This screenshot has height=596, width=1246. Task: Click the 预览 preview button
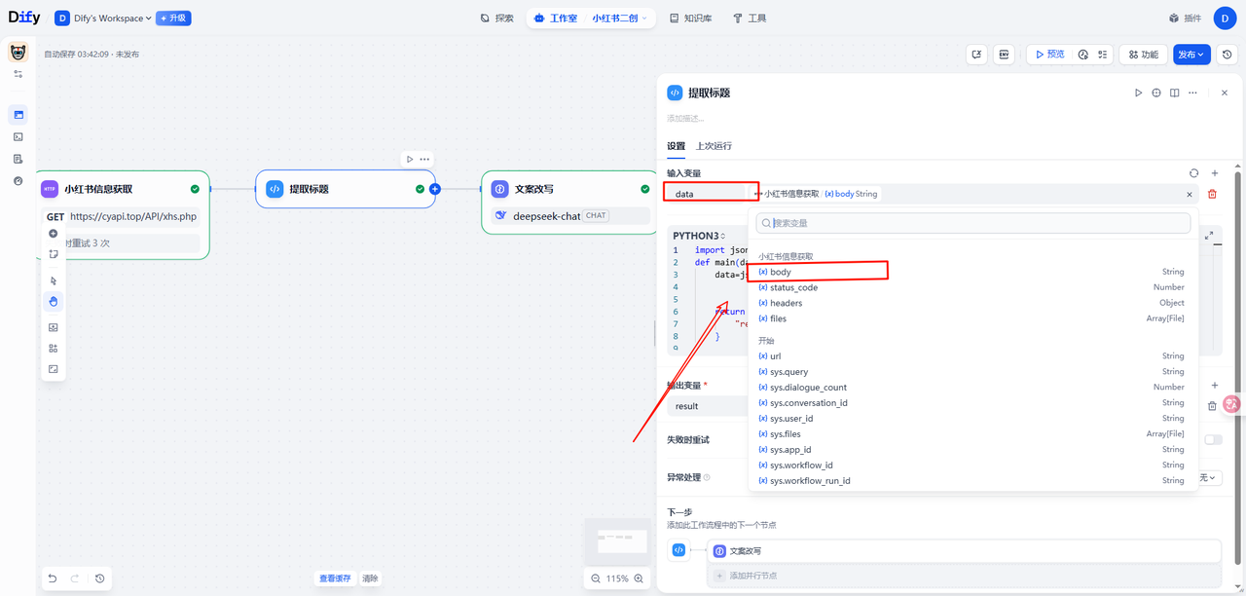[x=1049, y=55]
